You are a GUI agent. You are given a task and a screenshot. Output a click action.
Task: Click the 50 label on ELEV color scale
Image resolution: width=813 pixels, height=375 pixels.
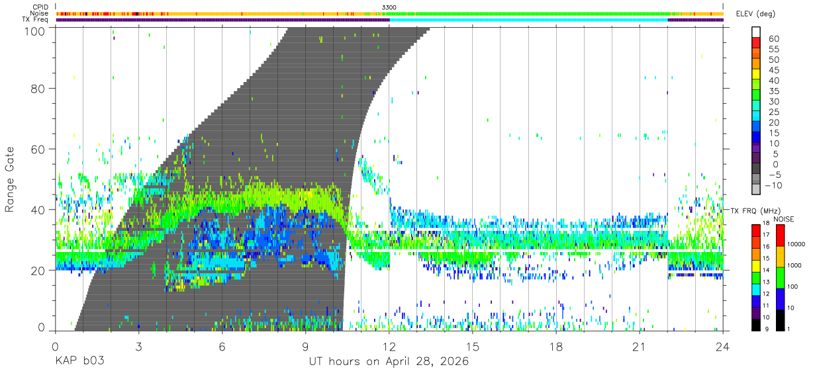coord(773,60)
